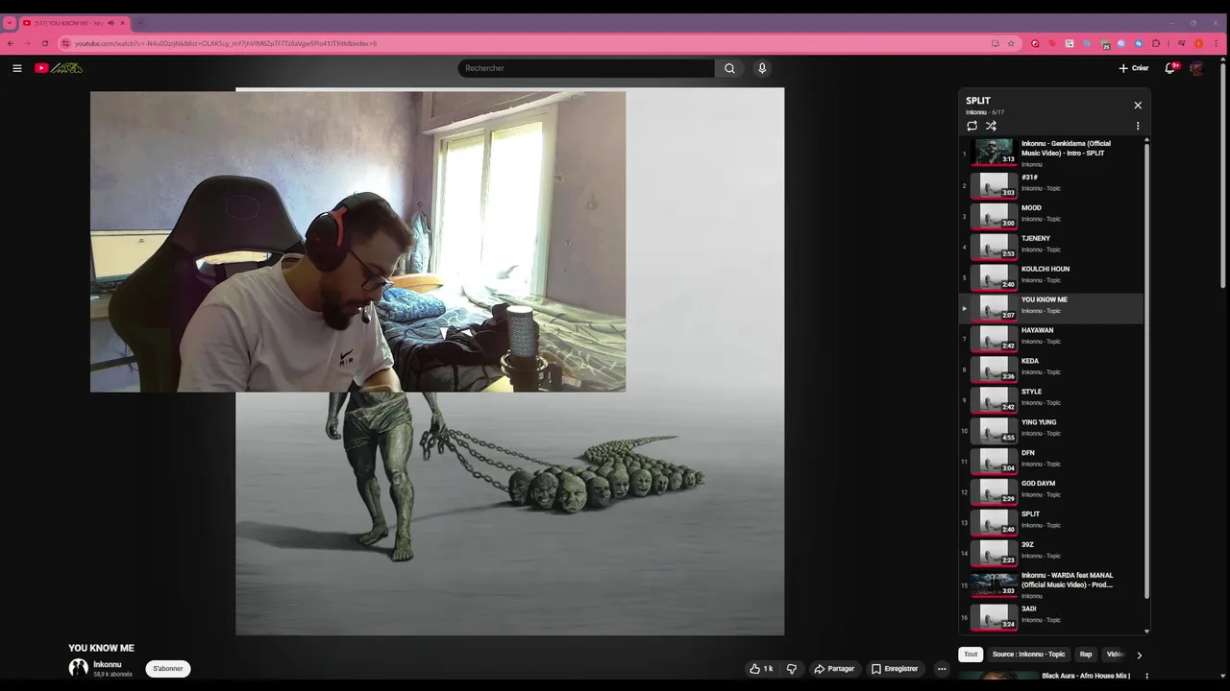Play playlist track KEDA
The height and width of the screenshot is (691, 1230).
pos(1051,369)
